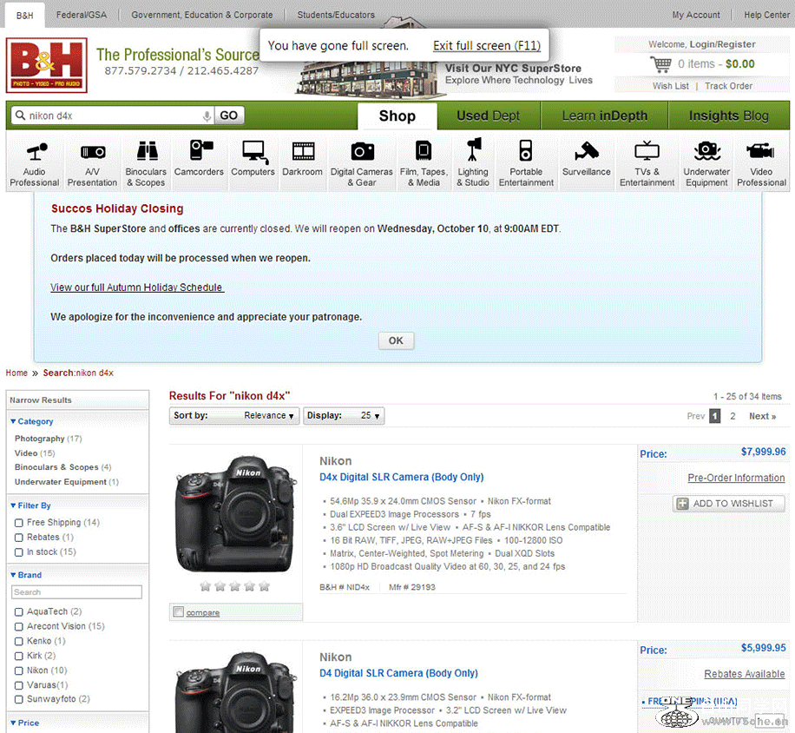Select the Digital Cameras & Gear category icon
This screenshot has width=795, height=733.
[x=362, y=162]
